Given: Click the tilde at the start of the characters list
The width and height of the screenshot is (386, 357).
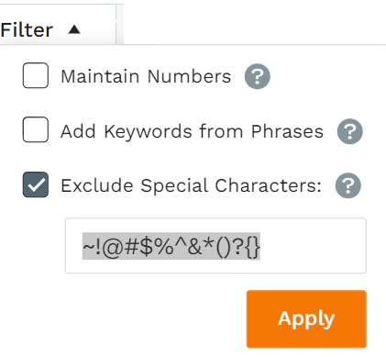Looking at the screenshot, I should point(88,247).
